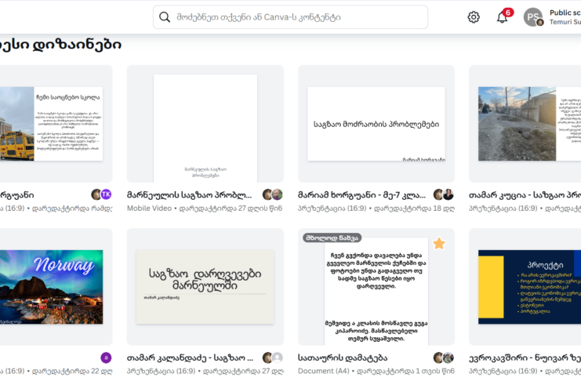581x381 pixels.
Task: Open the street photo presentation thumbnail
Action: (x=529, y=124)
